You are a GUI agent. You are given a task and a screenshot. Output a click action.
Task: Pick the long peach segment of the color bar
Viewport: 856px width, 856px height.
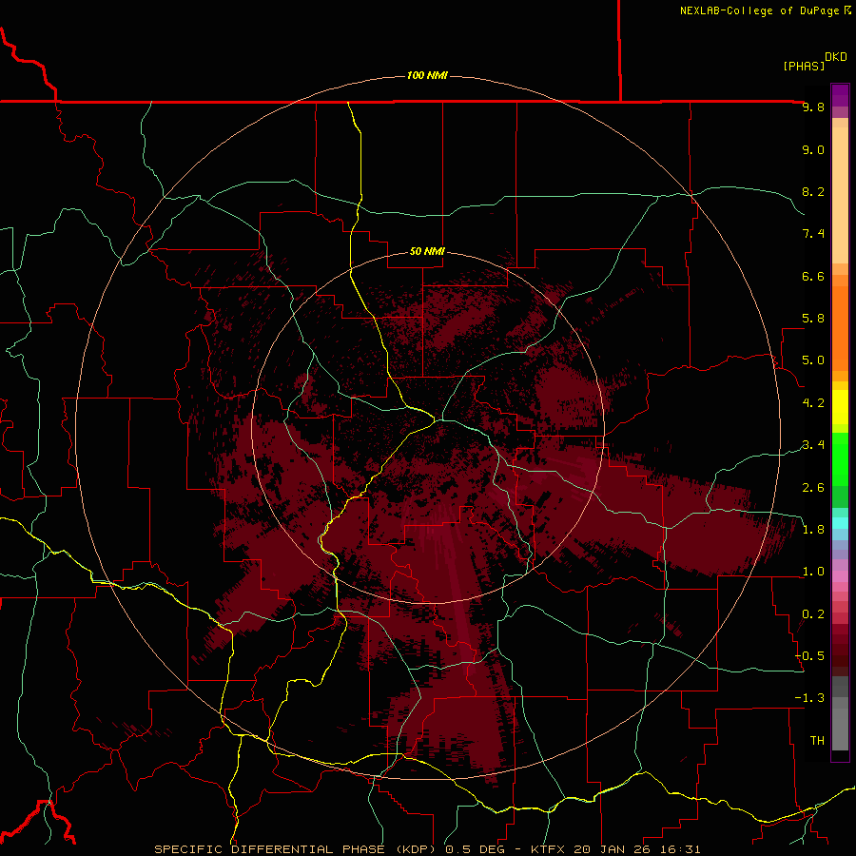click(x=840, y=195)
